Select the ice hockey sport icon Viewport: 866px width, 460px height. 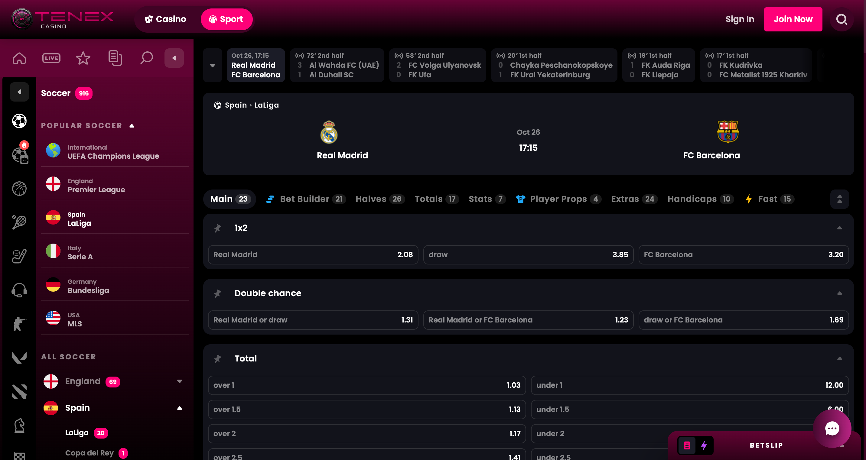coord(19,256)
